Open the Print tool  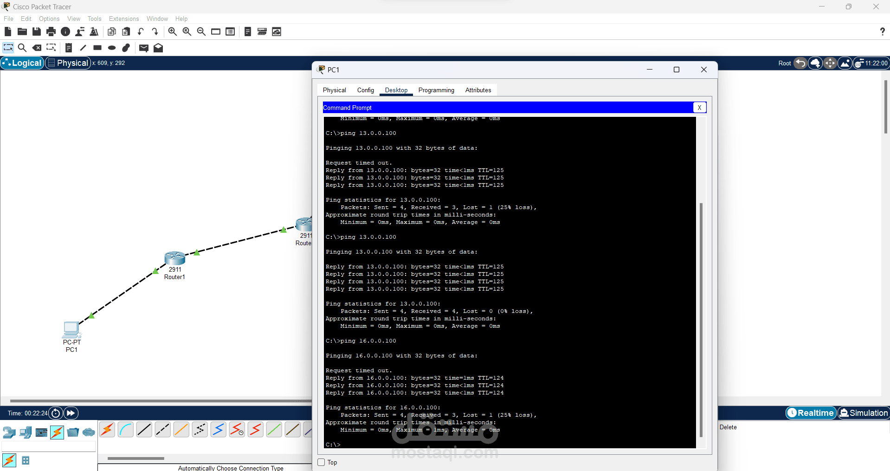pos(51,32)
